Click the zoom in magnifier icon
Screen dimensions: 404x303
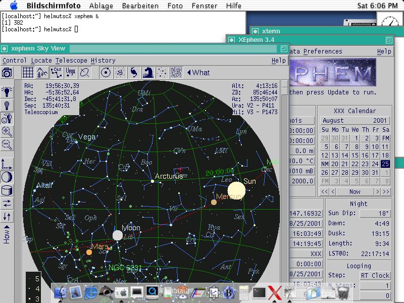7,132
